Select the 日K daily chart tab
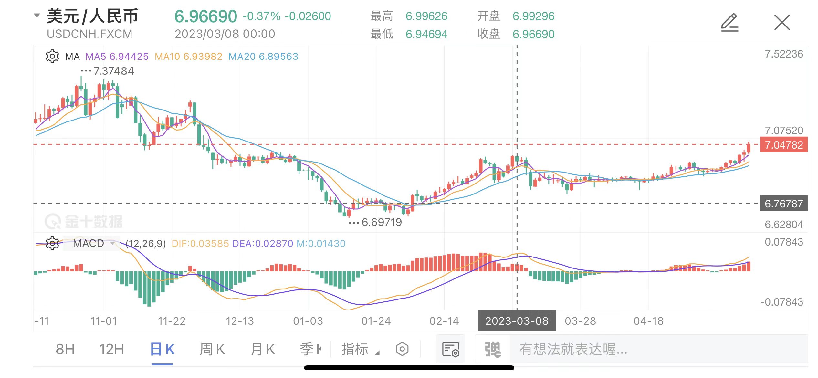Image resolution: width=818 pixels, height=378 pixels. [162, 349]
